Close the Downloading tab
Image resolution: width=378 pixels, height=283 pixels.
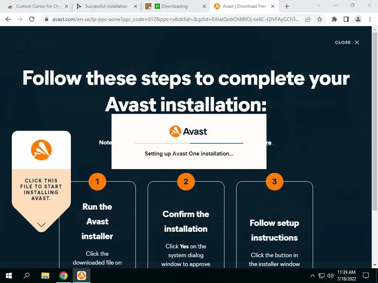[204, 7]
